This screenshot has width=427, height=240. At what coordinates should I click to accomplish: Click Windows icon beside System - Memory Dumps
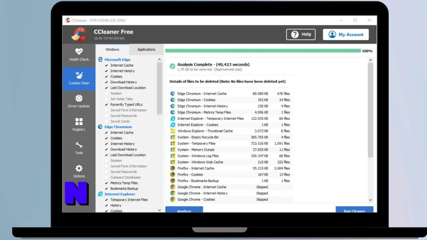coord(172,150)
